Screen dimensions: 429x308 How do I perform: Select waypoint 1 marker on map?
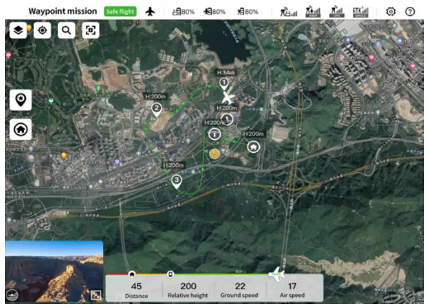click(x=224, y=84)
